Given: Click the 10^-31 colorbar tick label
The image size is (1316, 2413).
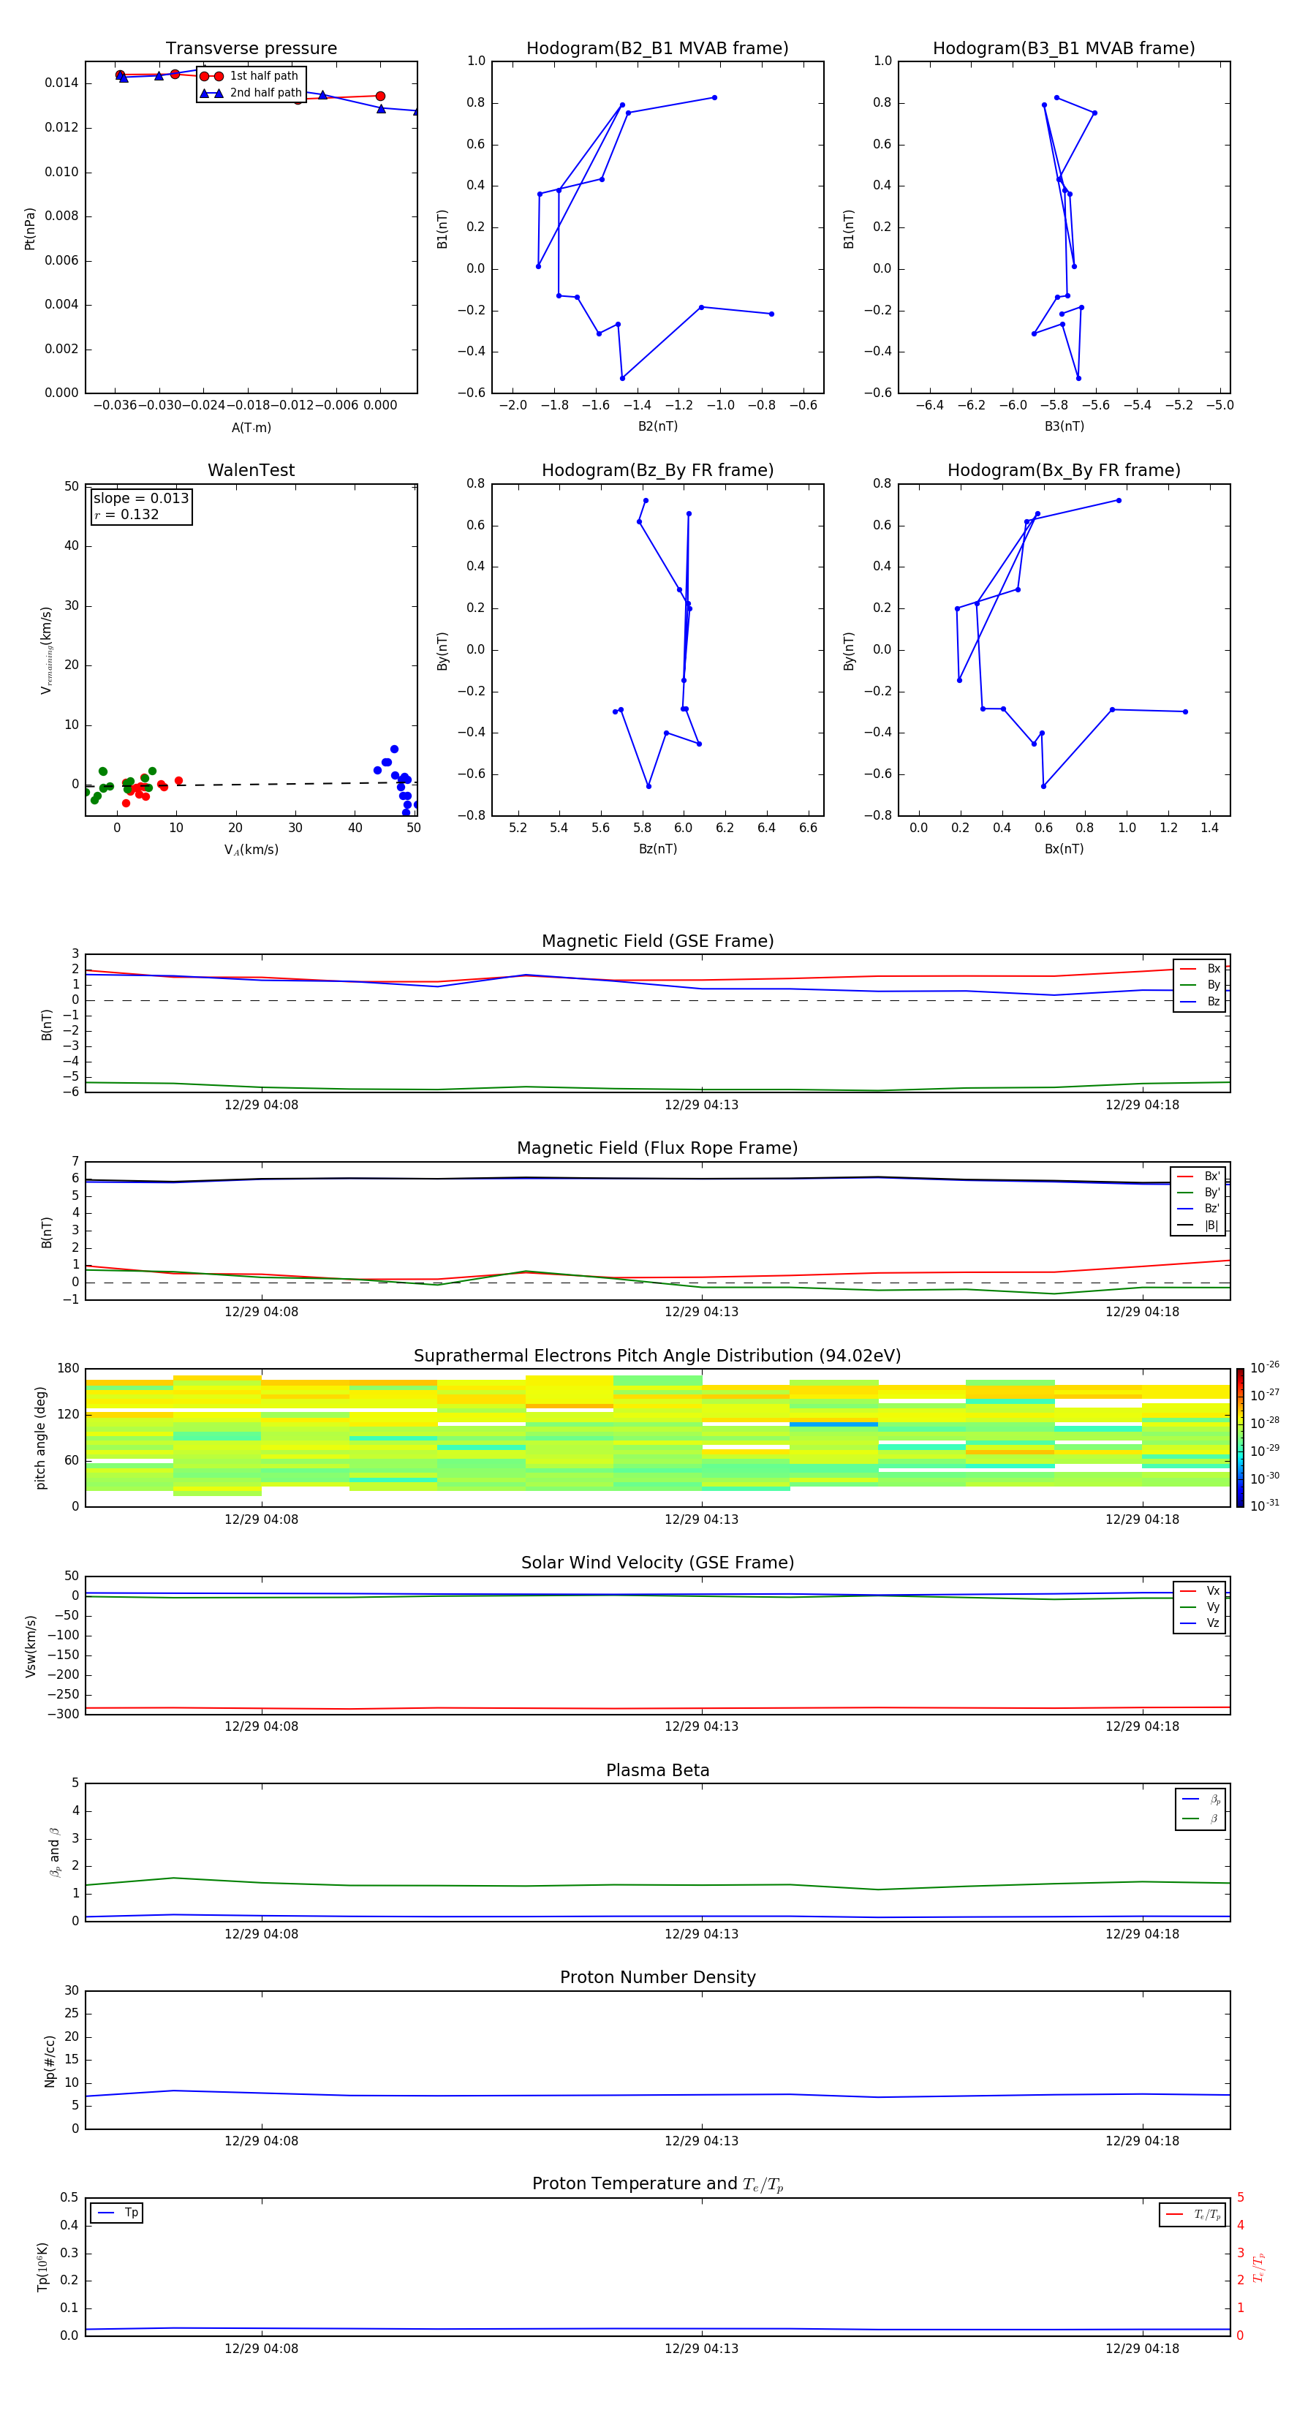Looking at the screenshot, I should (1266, 1506).
